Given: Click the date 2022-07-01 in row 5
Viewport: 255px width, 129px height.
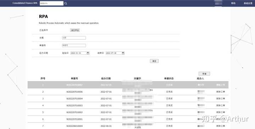Looking at the screenshot, I should pyautogui.click(x=106, y=112).
